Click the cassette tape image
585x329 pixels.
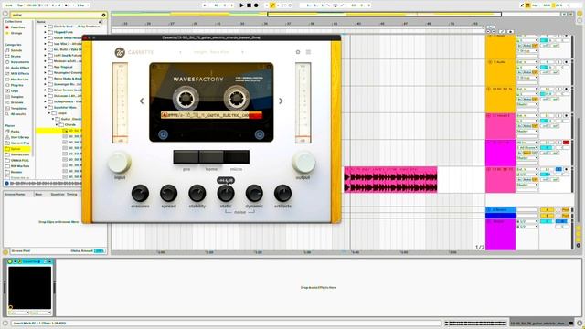tap(211, 102)
